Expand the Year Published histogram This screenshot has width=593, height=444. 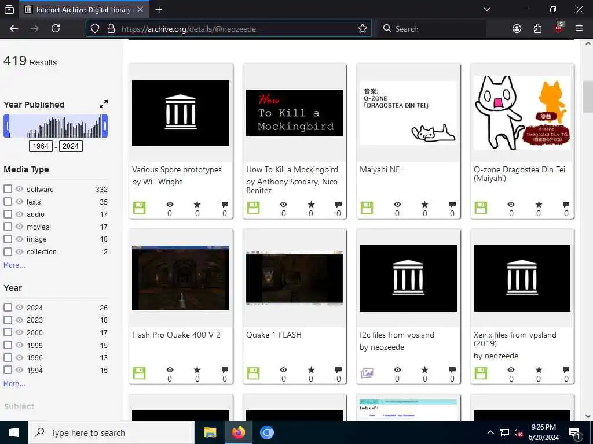tap(104, 104)
